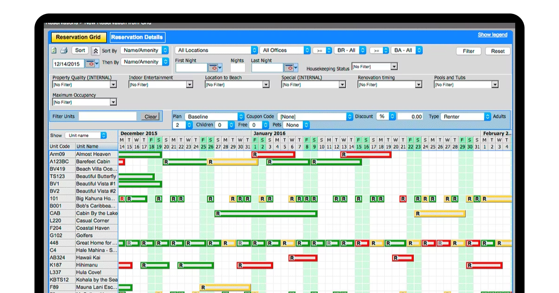Click the 12/14/2015 start date field
This screenshot has height=293, width=559.
point(68,63)
